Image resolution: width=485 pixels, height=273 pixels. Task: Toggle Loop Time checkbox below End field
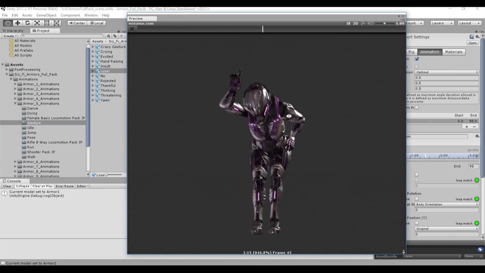tap(417, 175)
